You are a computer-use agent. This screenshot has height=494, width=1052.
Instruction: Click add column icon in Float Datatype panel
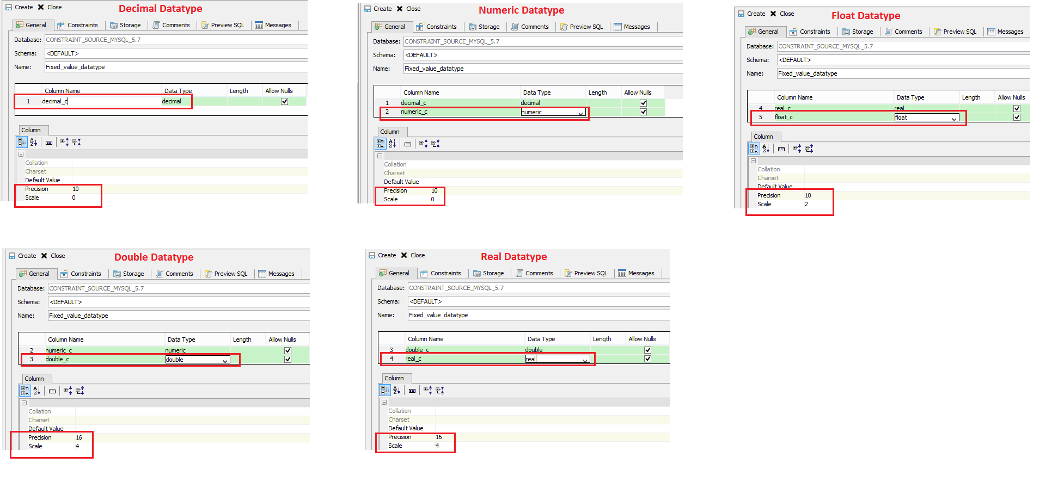coord(797,149)
